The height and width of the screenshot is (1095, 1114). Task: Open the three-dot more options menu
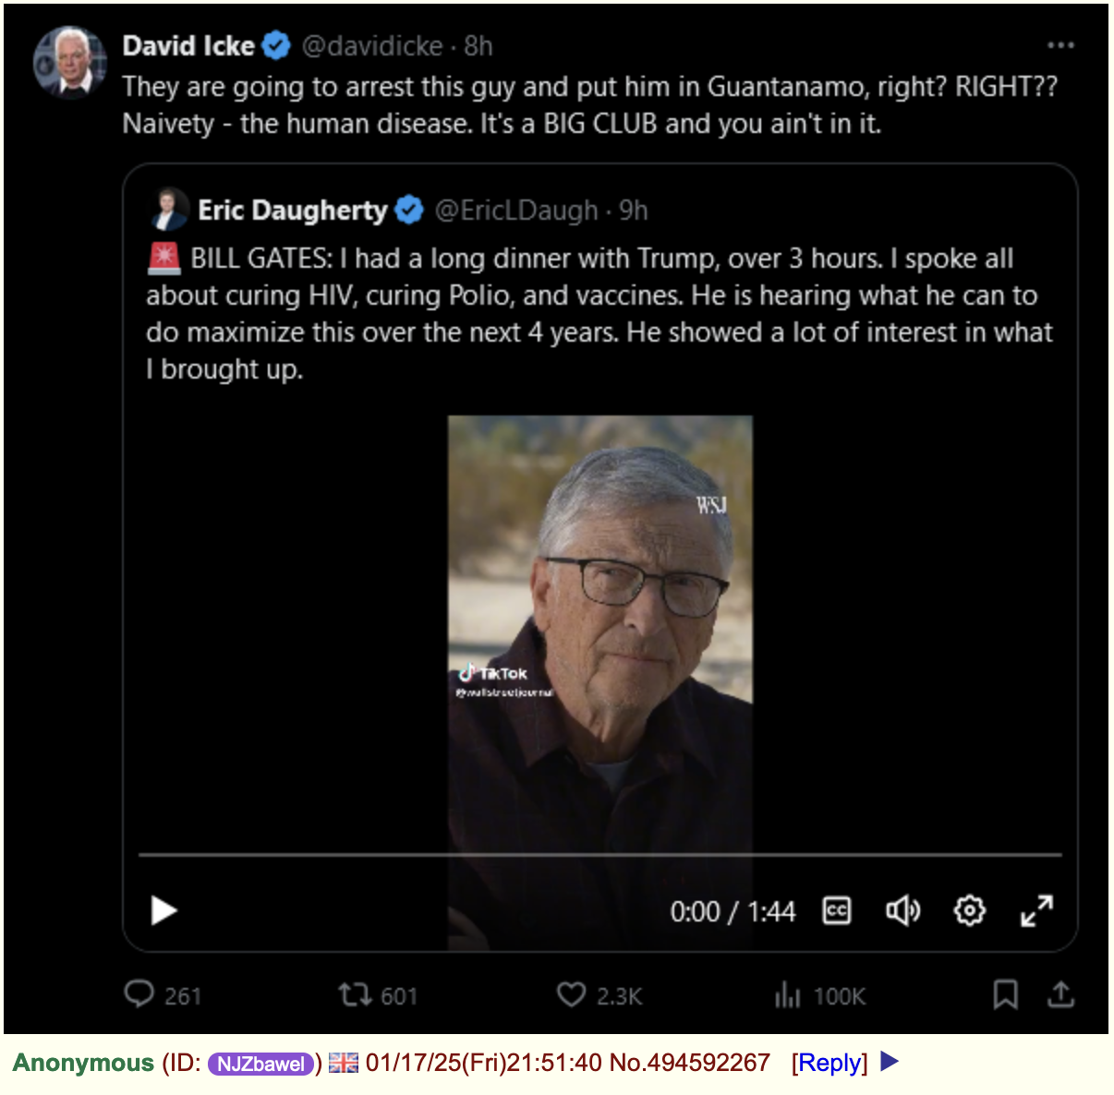[x=1060, y=45]
